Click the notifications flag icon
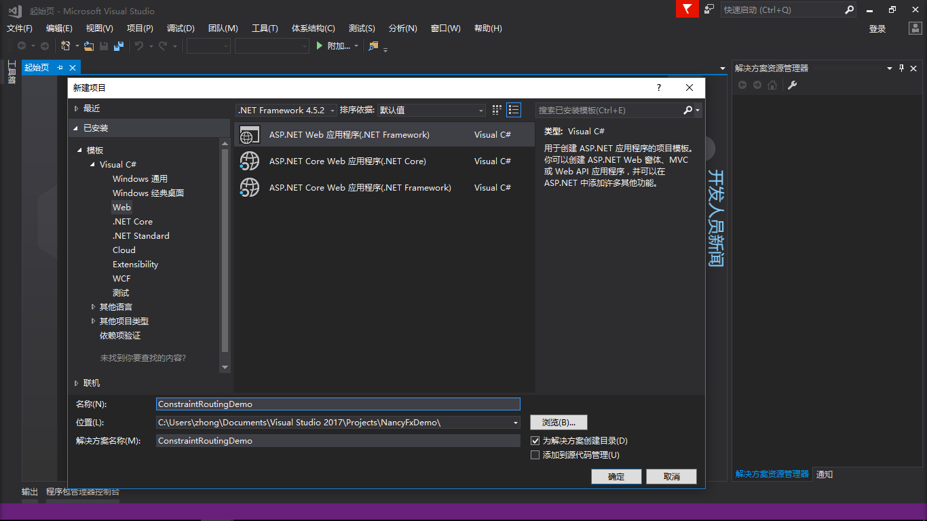 [687, 9]
